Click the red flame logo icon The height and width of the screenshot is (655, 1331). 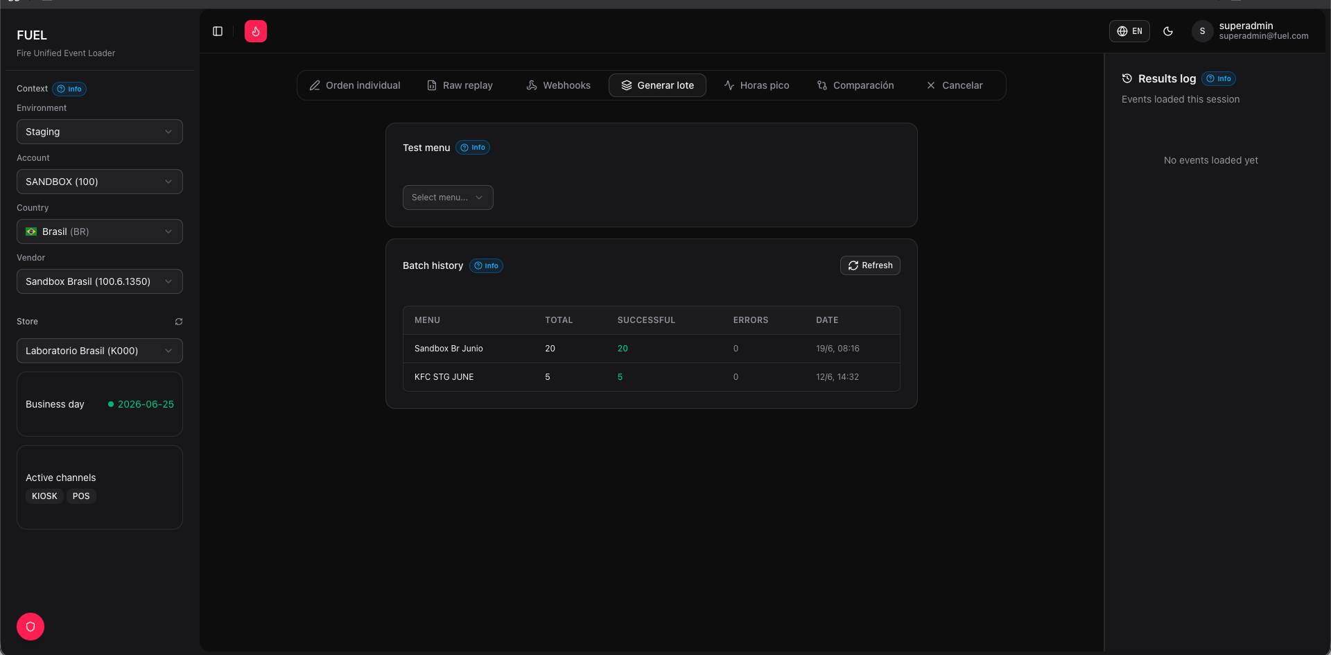[x=256, y=31]
